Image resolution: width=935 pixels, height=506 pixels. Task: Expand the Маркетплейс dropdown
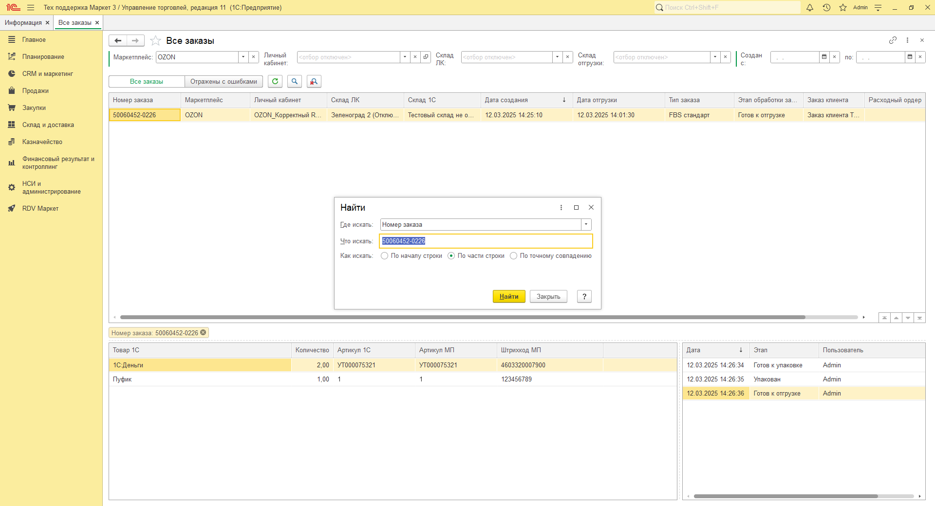click(x=243, y=57)
